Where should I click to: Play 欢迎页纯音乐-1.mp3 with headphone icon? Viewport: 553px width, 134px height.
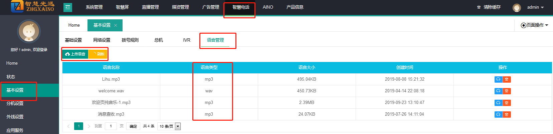point(498,103)
